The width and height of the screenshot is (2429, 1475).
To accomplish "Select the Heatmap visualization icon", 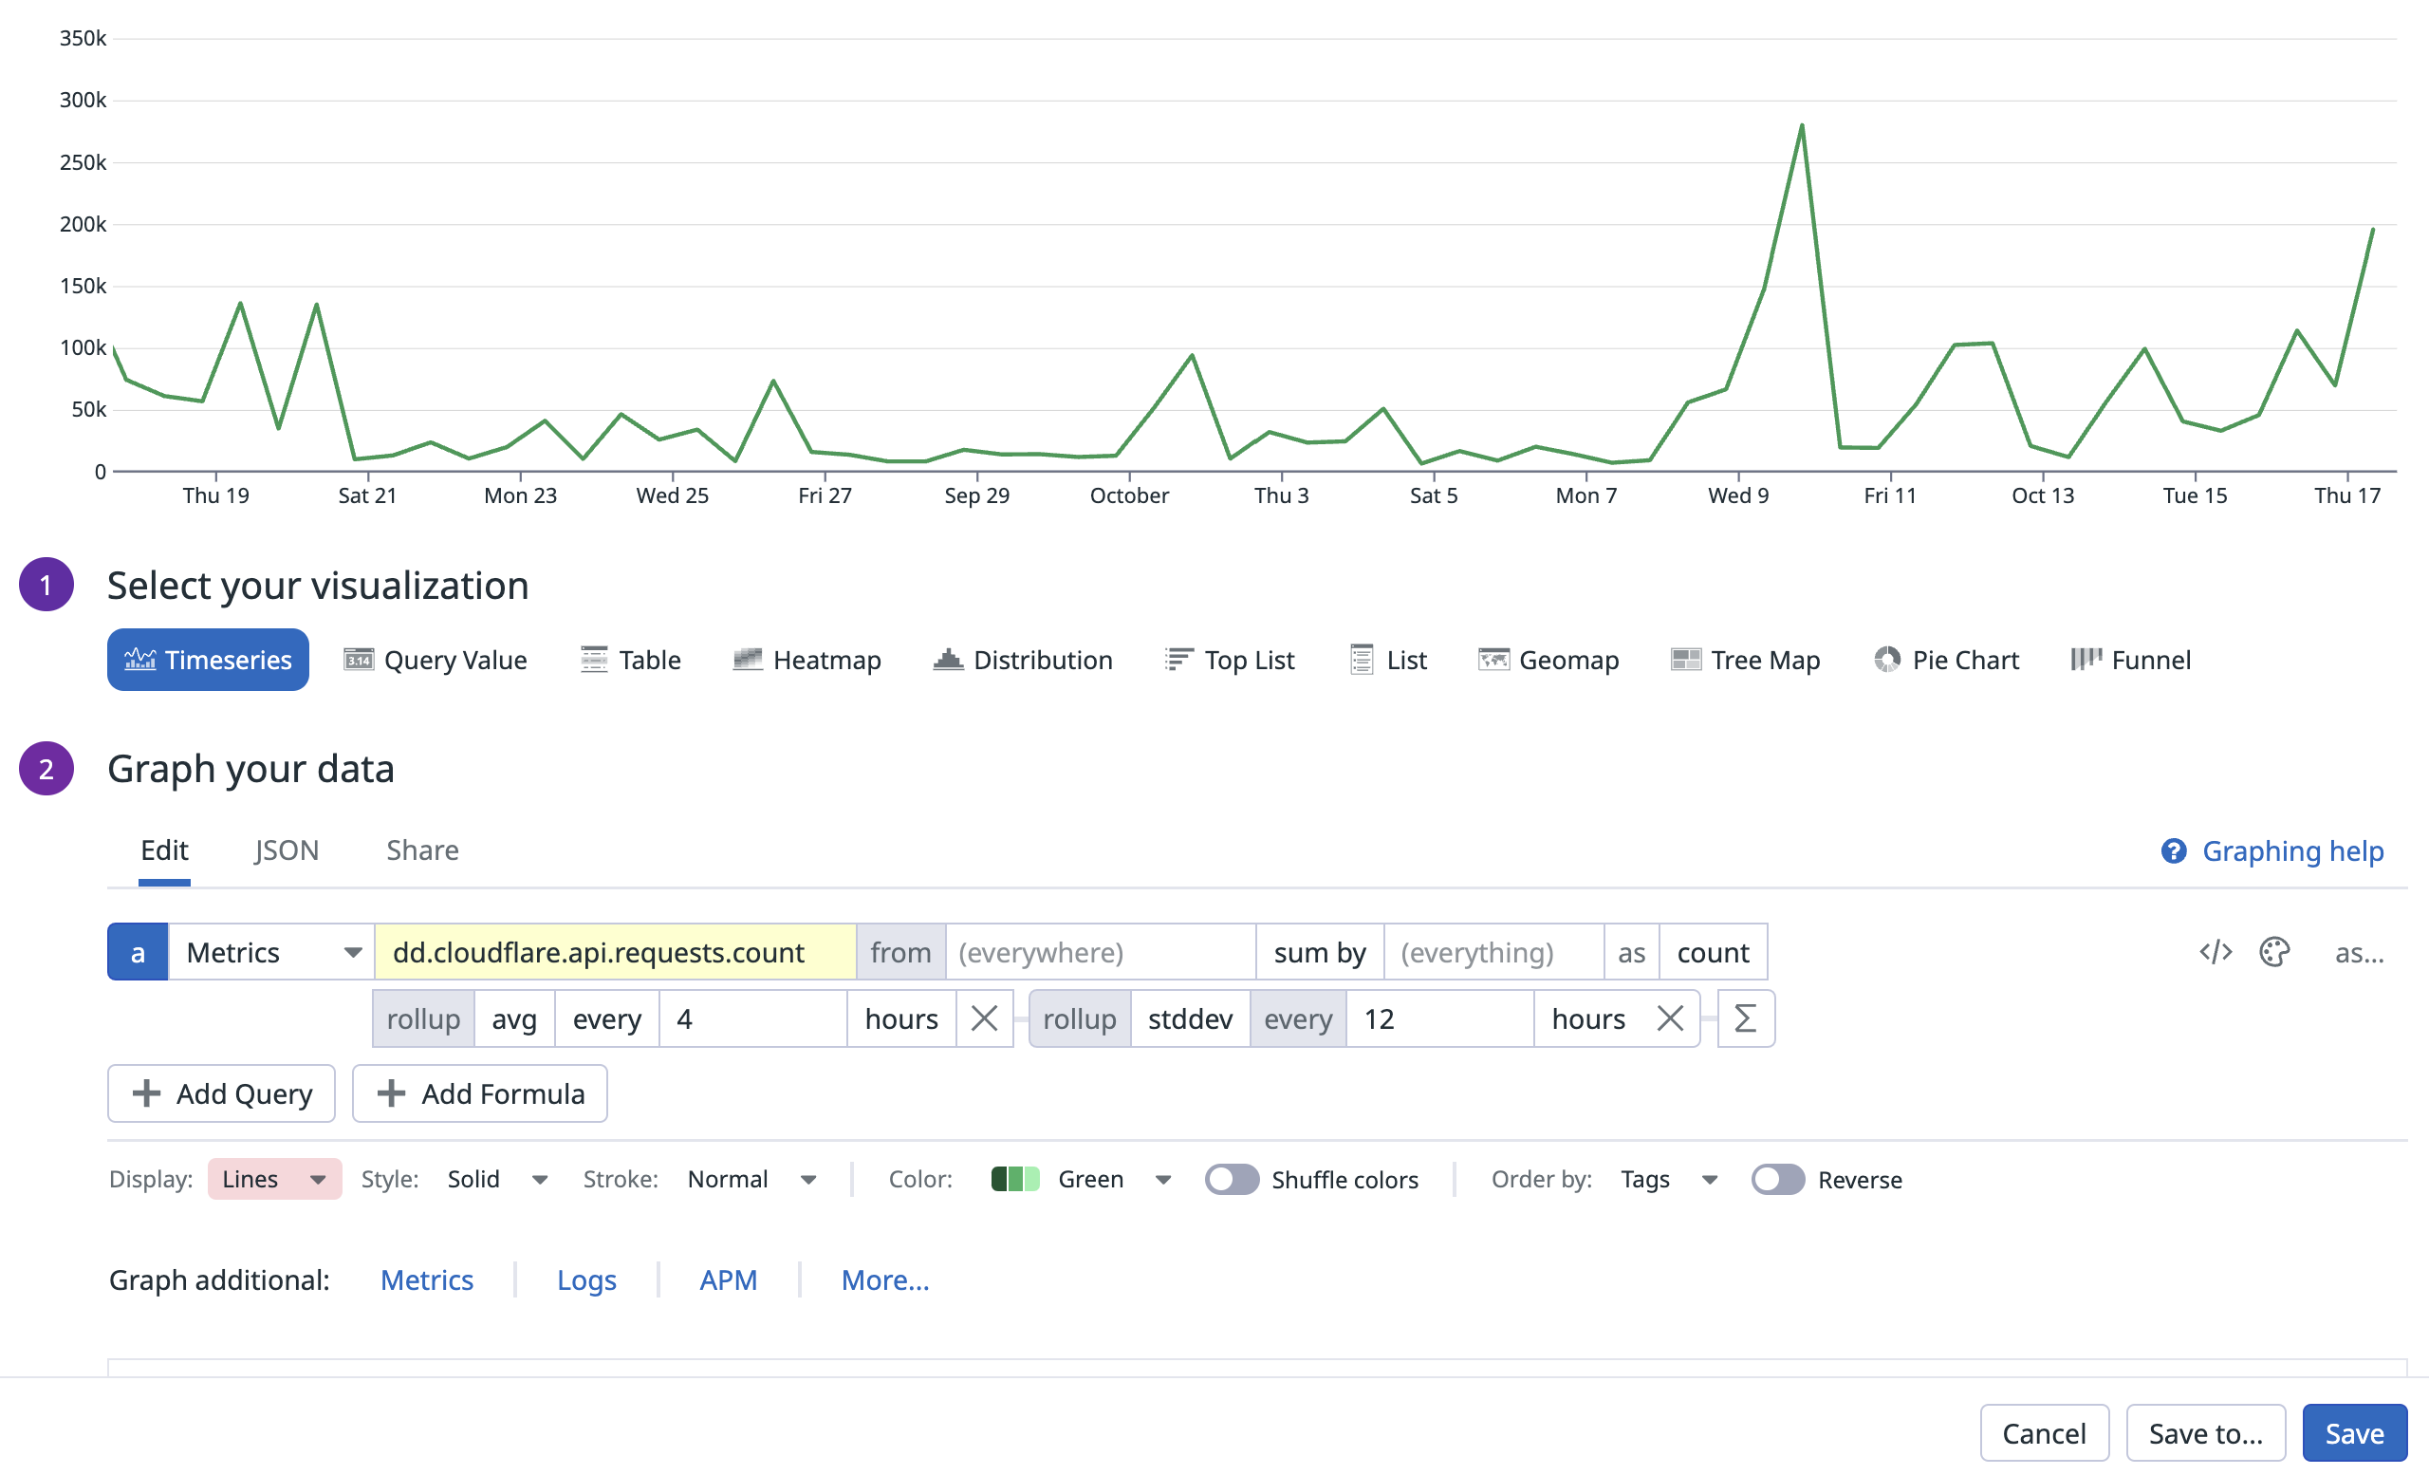I will tap(750, 660).
